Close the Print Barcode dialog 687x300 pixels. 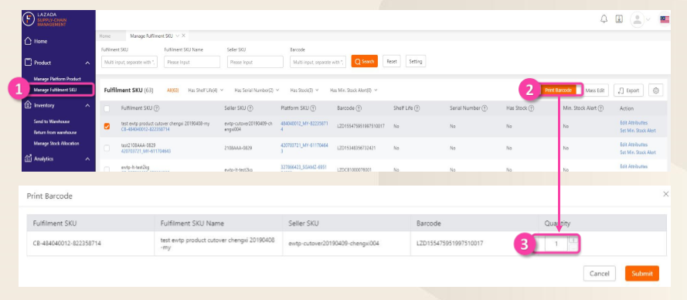point(665,194)
